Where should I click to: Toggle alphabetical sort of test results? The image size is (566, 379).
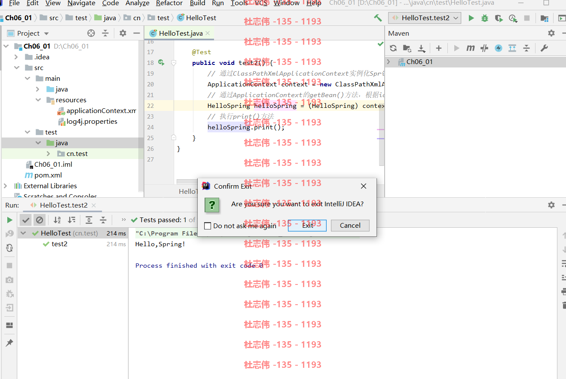[57, 220]
